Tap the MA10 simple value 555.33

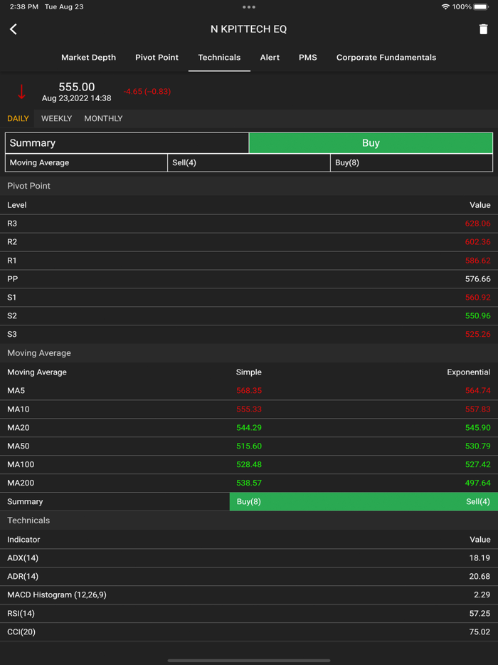click(x=249, y=409)
